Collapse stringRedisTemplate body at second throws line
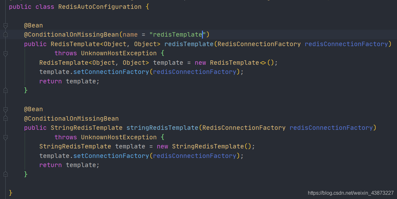This screenshot has height=199, width=397. click(x=5, y=137)
